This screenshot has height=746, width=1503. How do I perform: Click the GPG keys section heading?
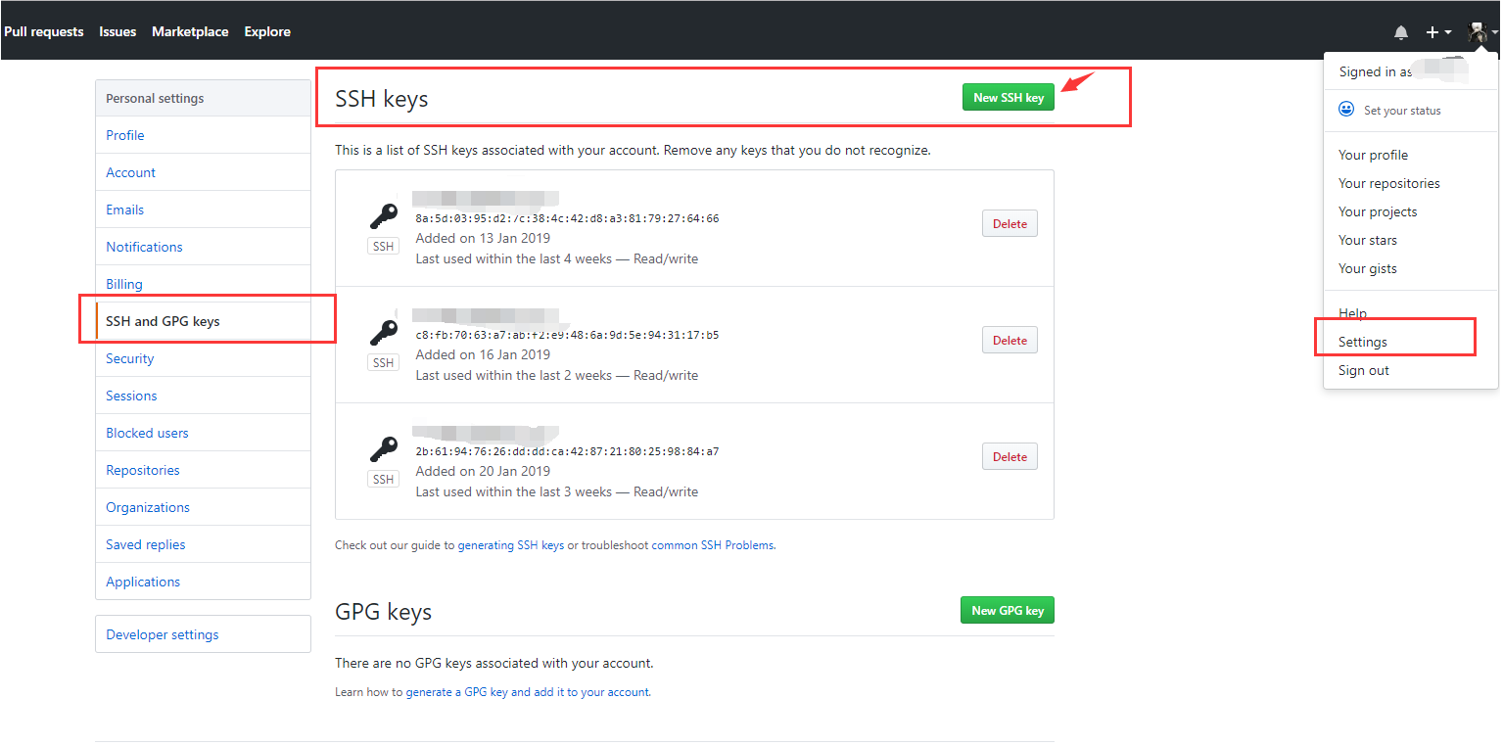(x=383, y=612)
